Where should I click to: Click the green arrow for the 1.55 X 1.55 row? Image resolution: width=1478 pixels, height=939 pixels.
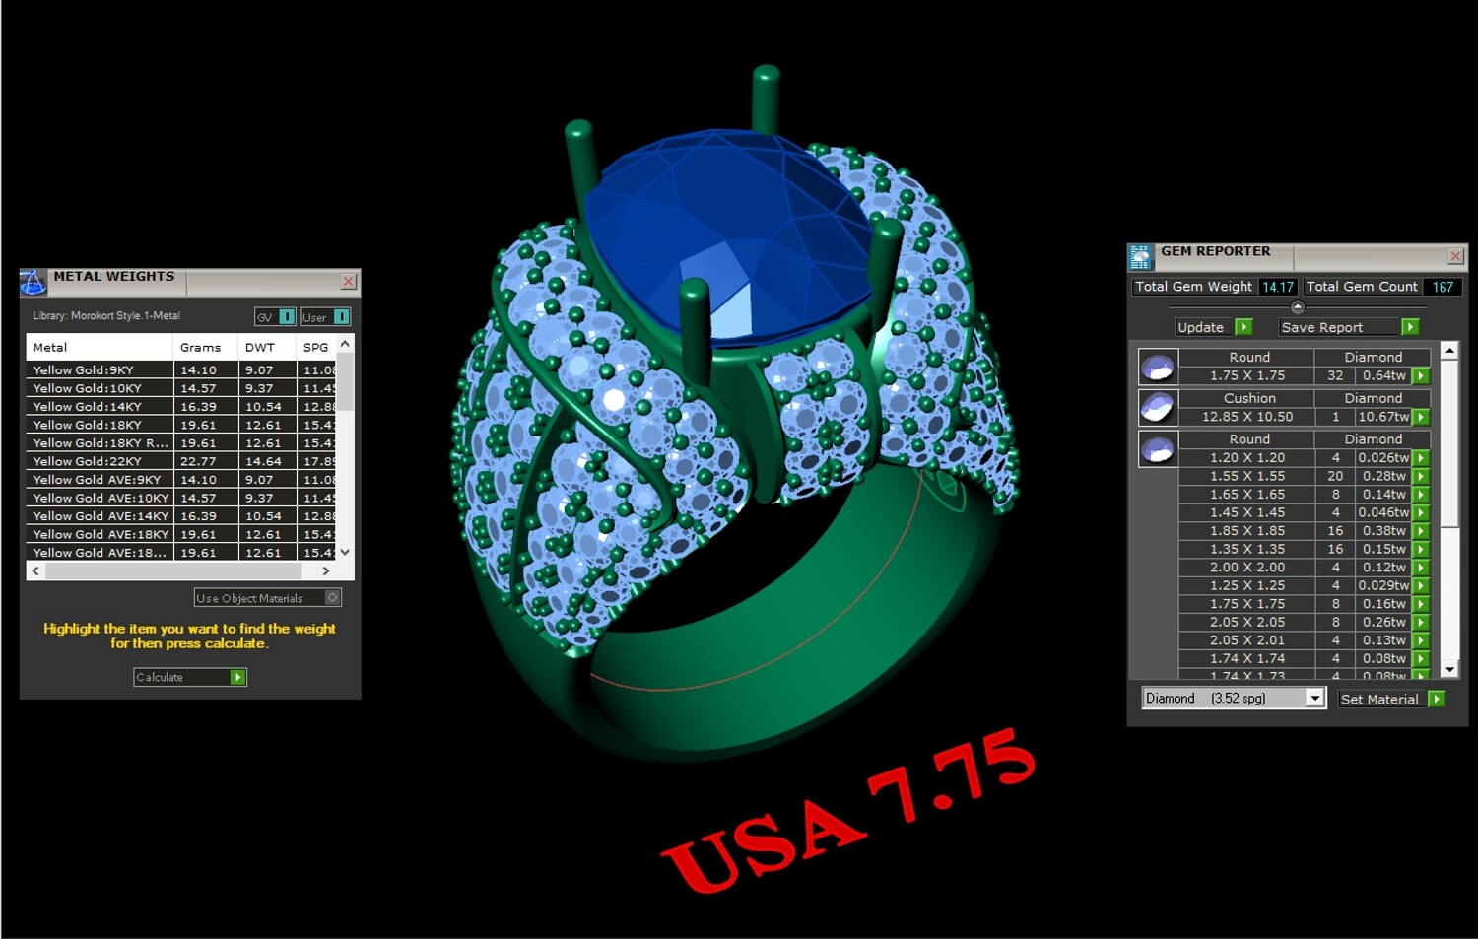coord(1421,477)
